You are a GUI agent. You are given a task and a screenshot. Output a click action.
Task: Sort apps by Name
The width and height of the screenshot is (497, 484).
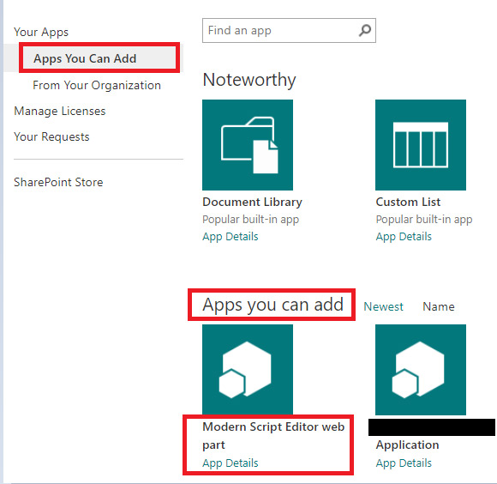pos(439,306)
